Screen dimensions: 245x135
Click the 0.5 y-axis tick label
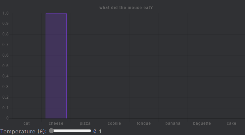(6, 66)
